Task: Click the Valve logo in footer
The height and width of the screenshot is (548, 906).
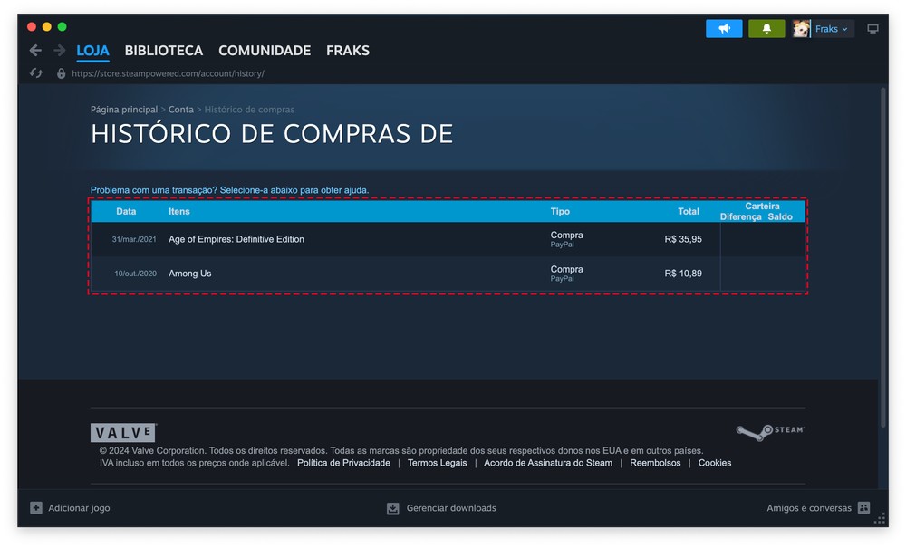Action: point(123,433)
